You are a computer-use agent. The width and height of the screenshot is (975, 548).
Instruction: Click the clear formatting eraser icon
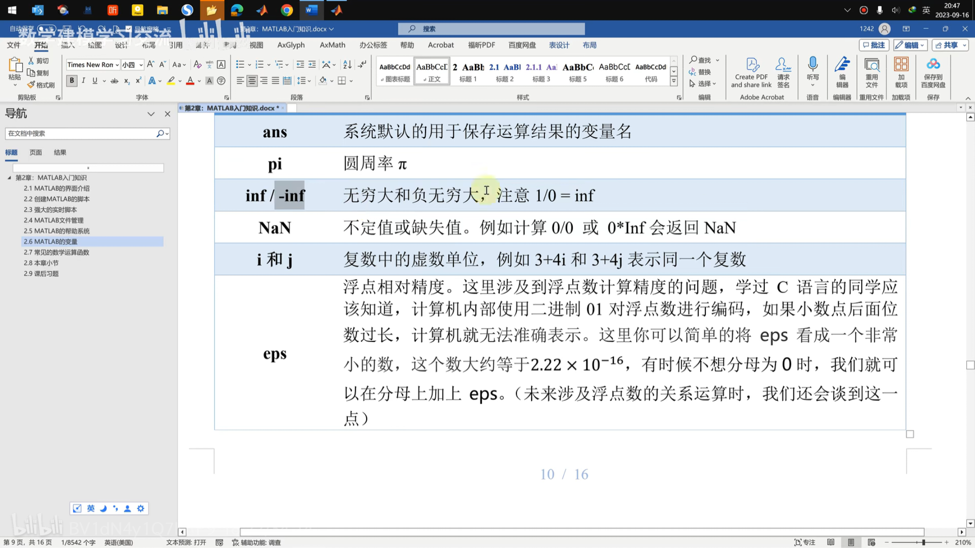[197, 64]
